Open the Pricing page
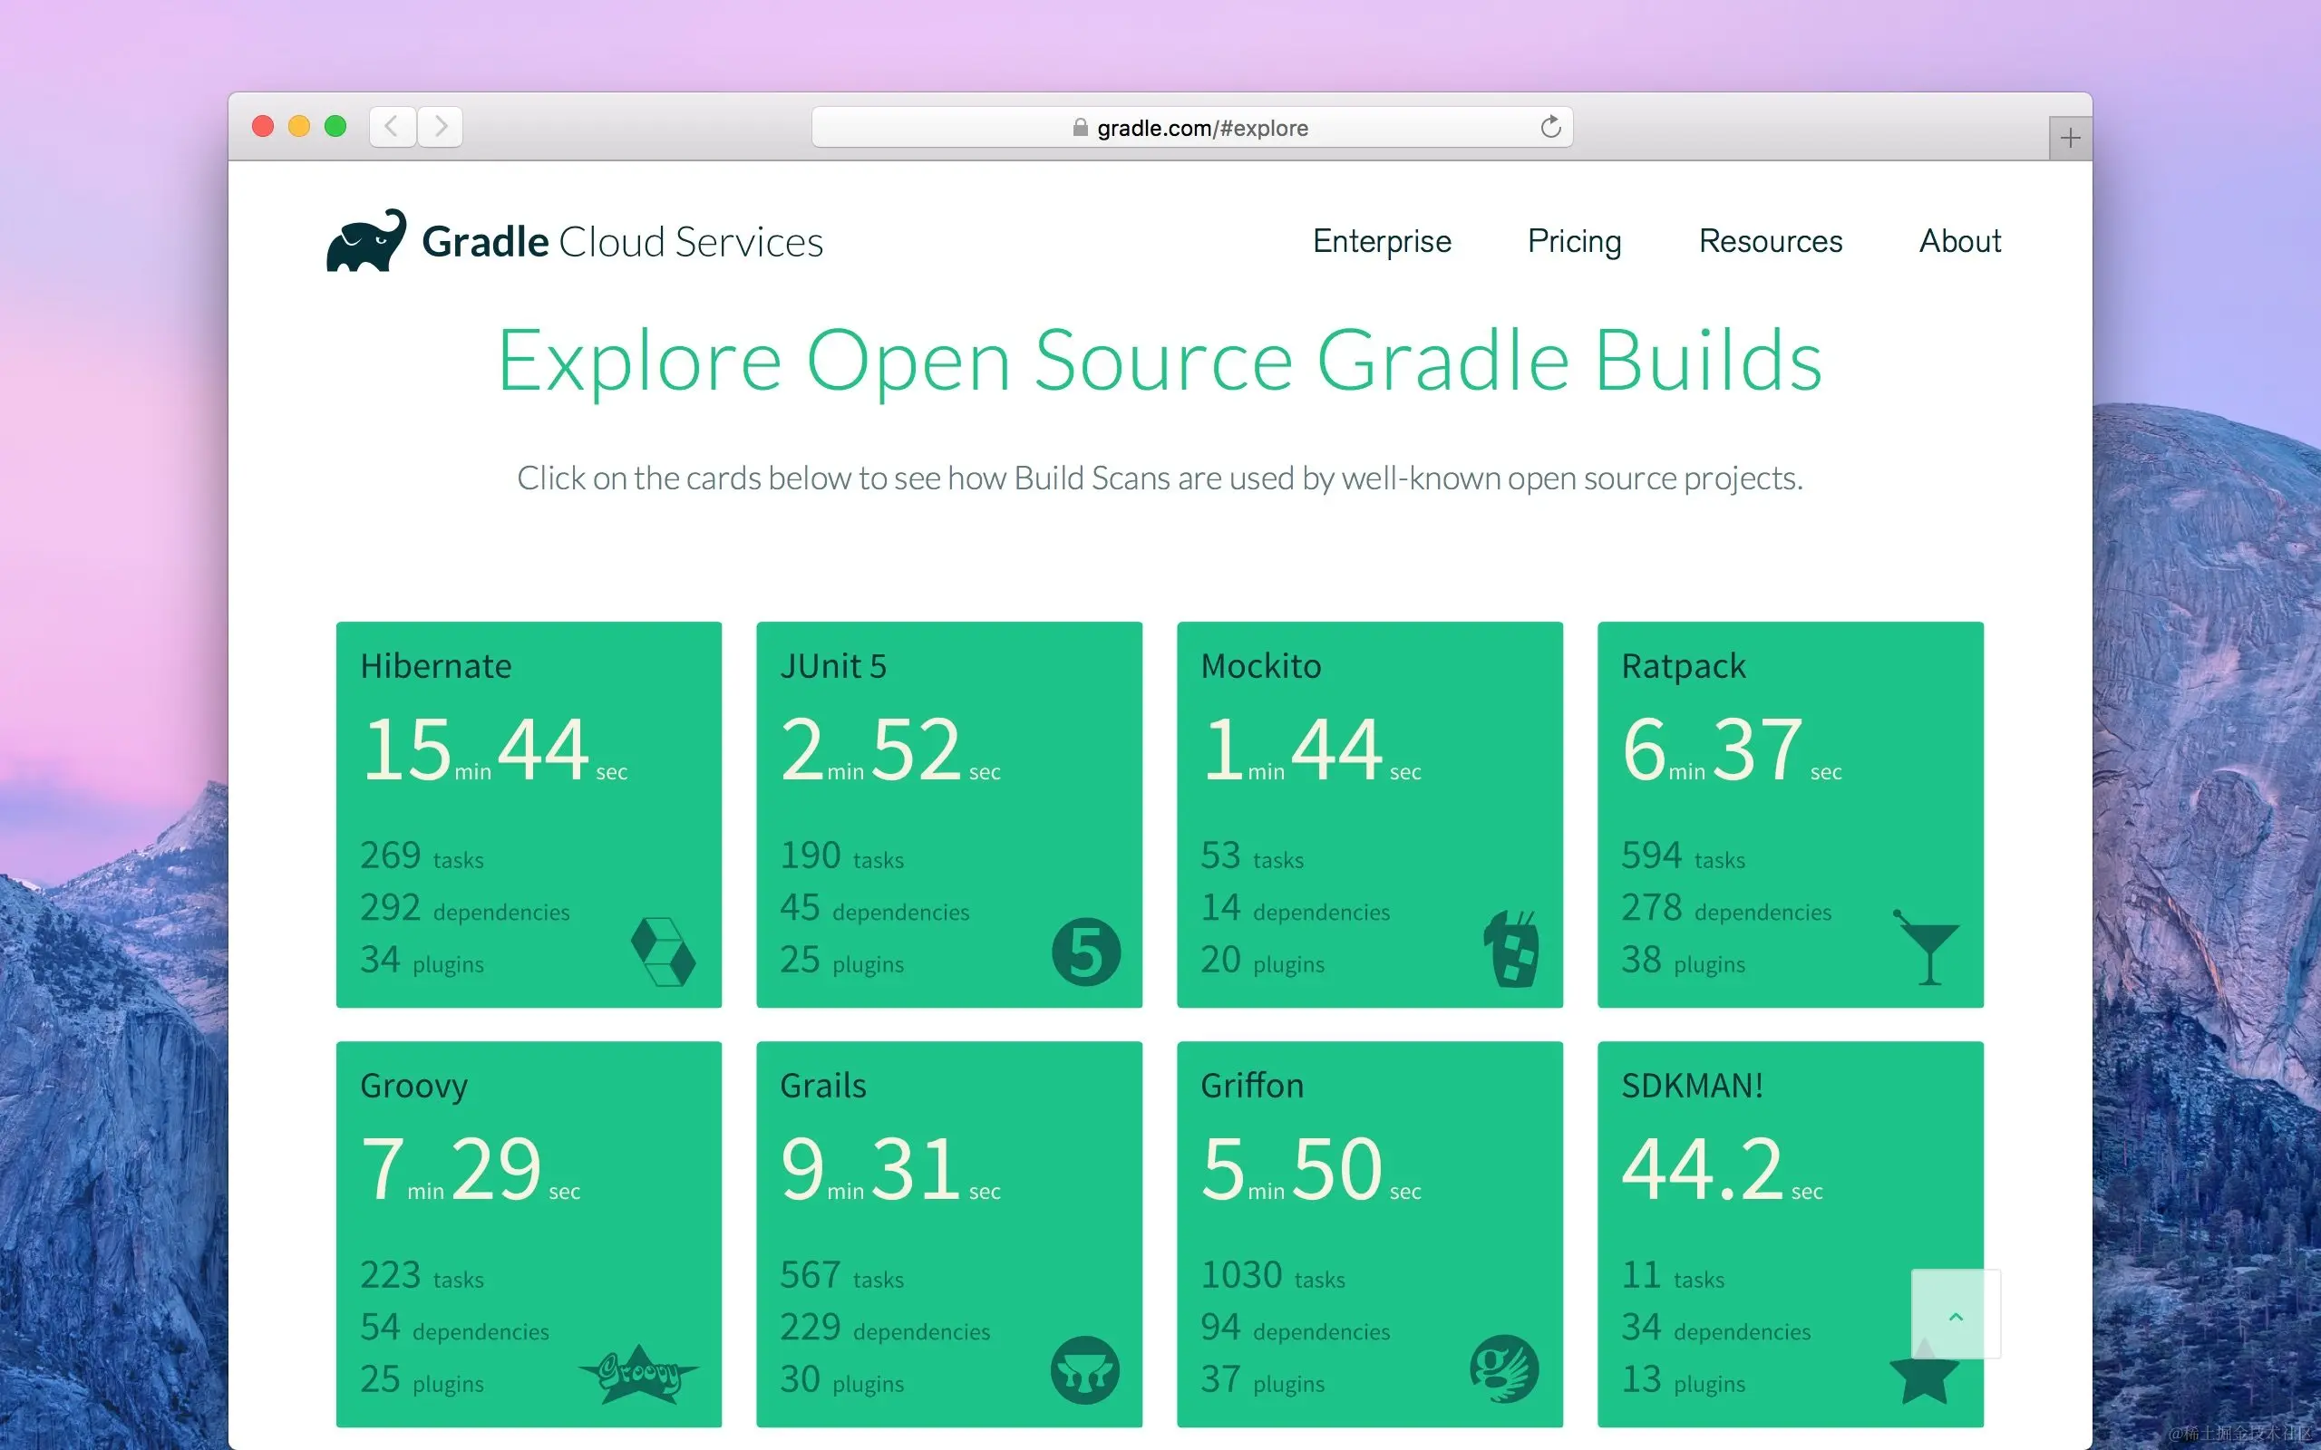2321x1450 pixels. [x=1574, y=242]
